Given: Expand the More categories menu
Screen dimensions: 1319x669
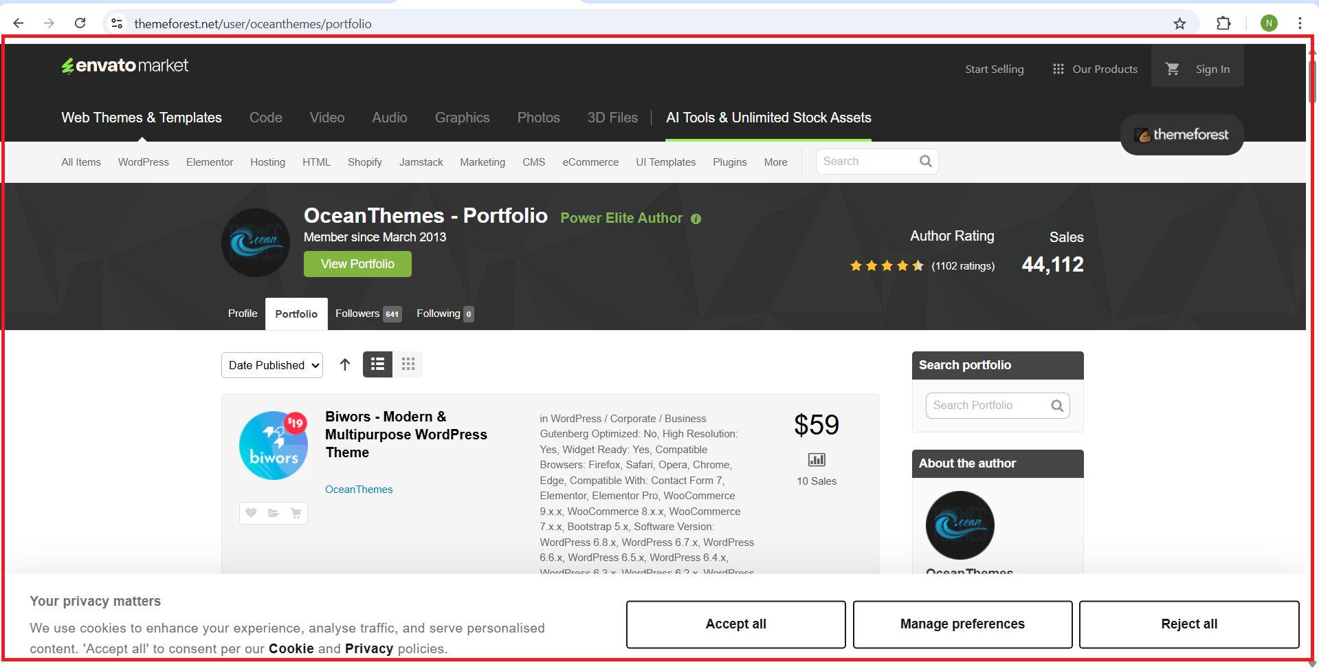Looking at the screenshot, I should coord(775,162).
